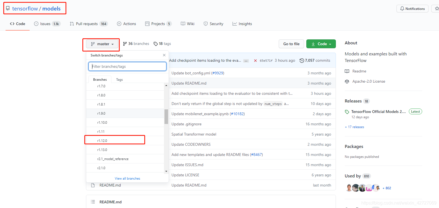Select branch r1.11
Image resolution: width=439 pixels, height=208 pixels.
pos(125,132)
